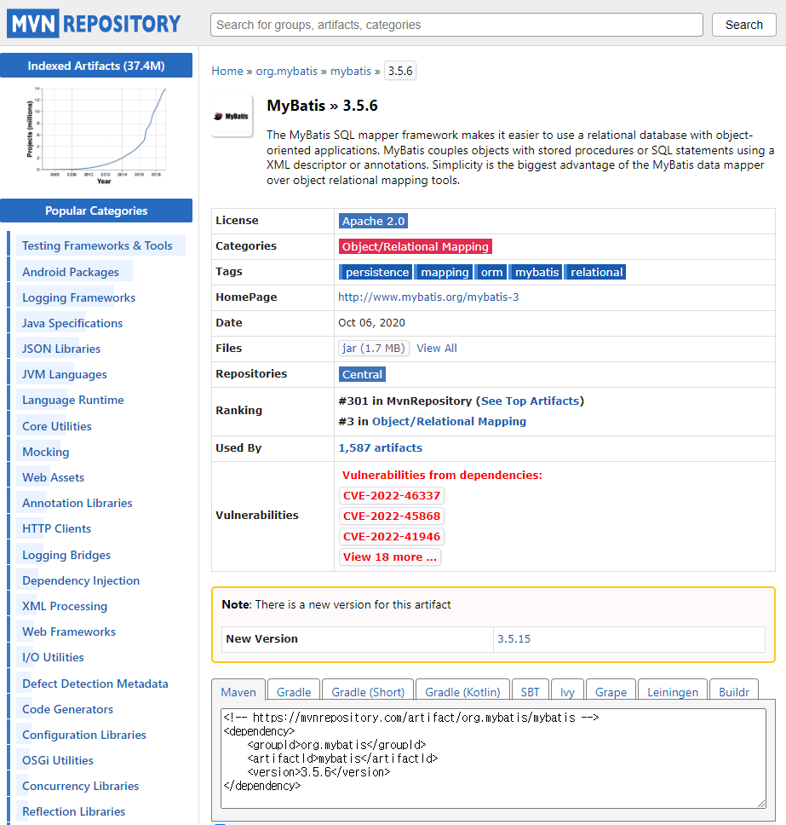Click the Search button

744,25
